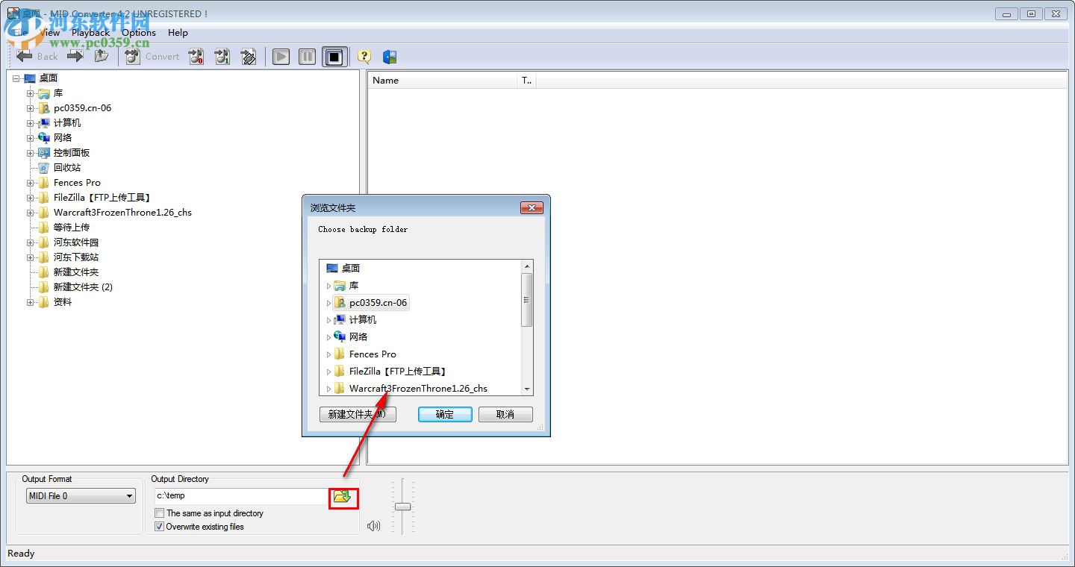Select the 回收站 recycle bin icon in main tree

coord(44,168)
